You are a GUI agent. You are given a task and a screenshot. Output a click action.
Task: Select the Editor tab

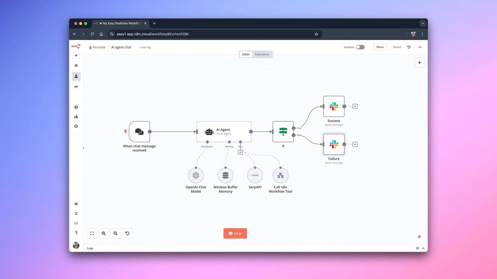[246, 54]
